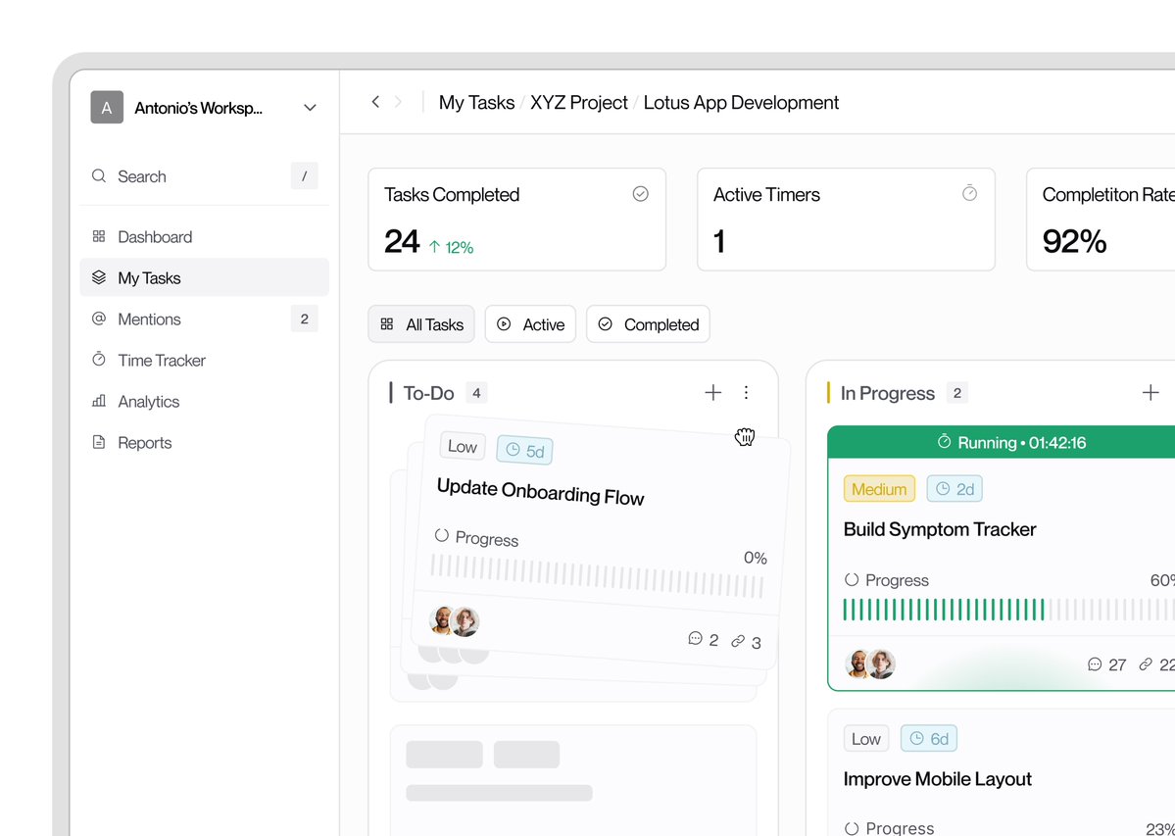Click links icon showing 3 on Update Onboarding Flow
The image size is (1175, 836).
(x=738, y=641)
